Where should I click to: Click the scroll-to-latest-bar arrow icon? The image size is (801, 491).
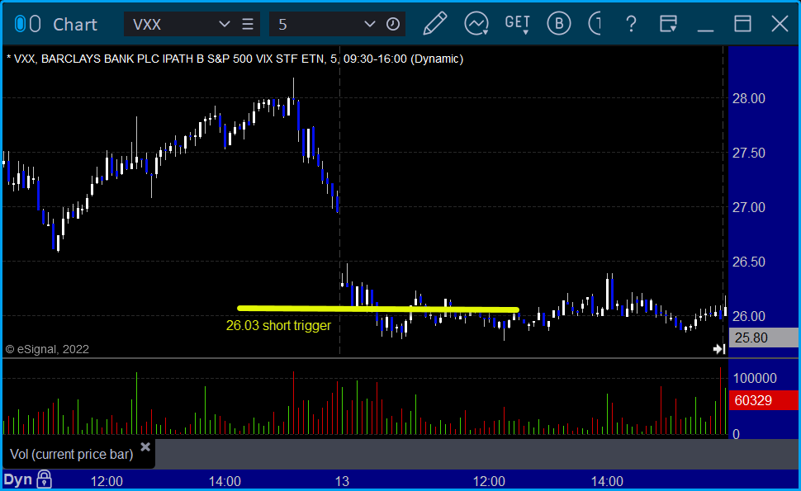(719, 349)
